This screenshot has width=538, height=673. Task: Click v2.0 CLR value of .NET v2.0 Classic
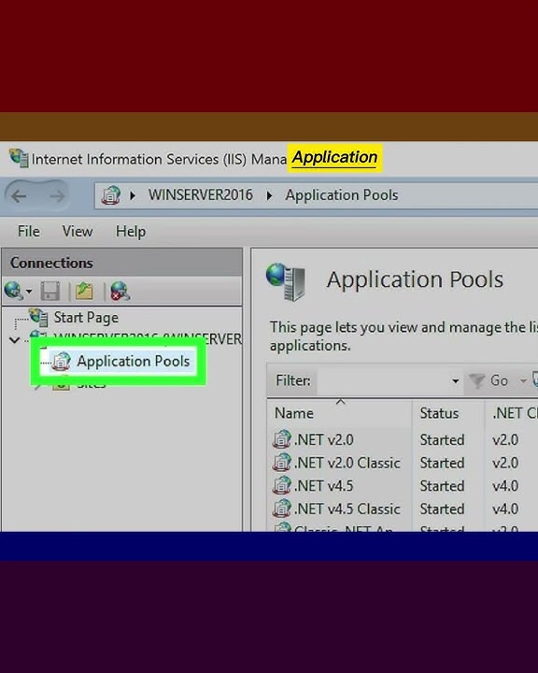pos(505,463)
